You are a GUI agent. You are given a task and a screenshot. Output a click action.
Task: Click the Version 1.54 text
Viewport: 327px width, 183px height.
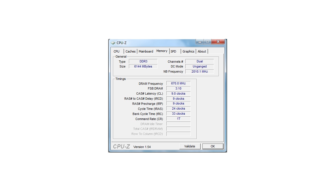click(142, 147)
